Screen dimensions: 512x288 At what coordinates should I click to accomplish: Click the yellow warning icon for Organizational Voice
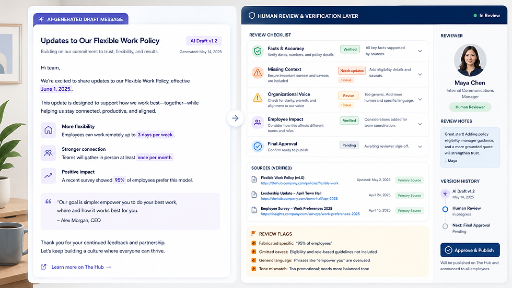coord(258,97)
